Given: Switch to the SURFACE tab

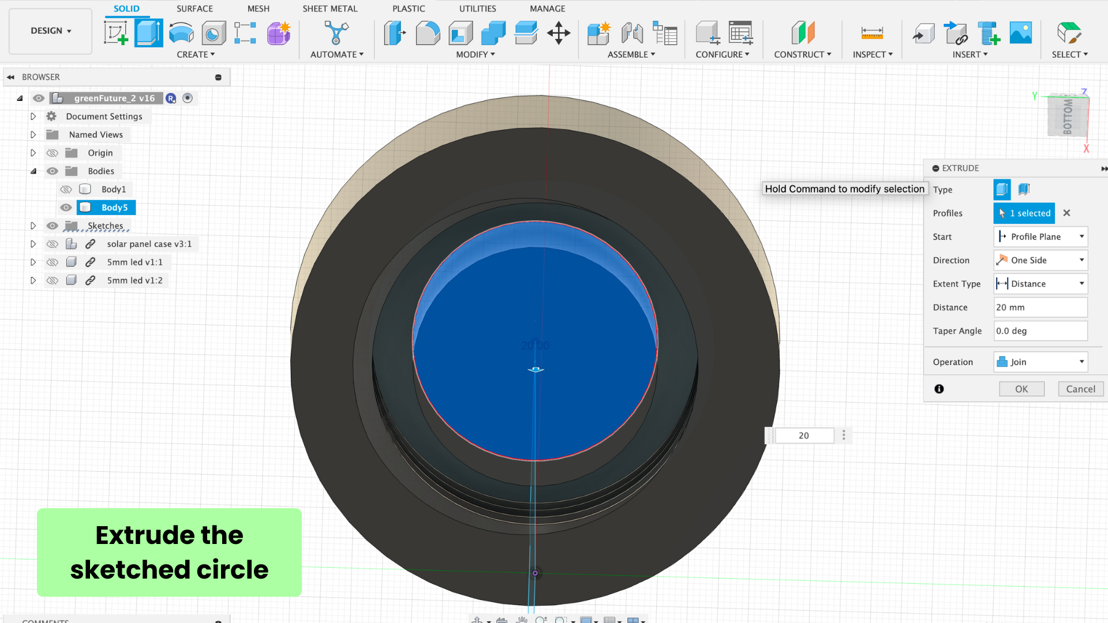Looking at the screenshot, I should 194,9.
